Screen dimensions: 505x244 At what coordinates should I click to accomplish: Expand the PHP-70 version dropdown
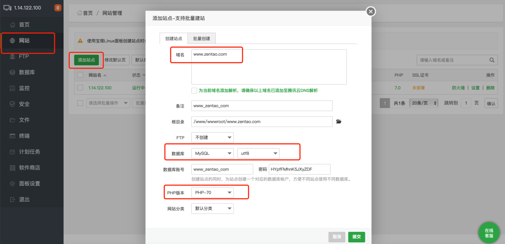coord(212,193)
